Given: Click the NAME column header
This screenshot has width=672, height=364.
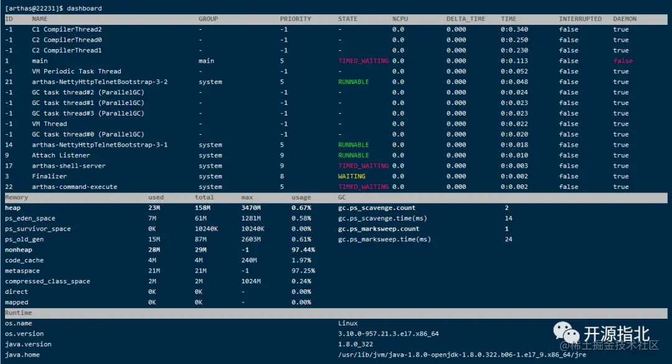Looking at the screenshot, I should 39,19.
